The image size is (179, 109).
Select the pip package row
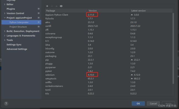(x=109, y=60)
